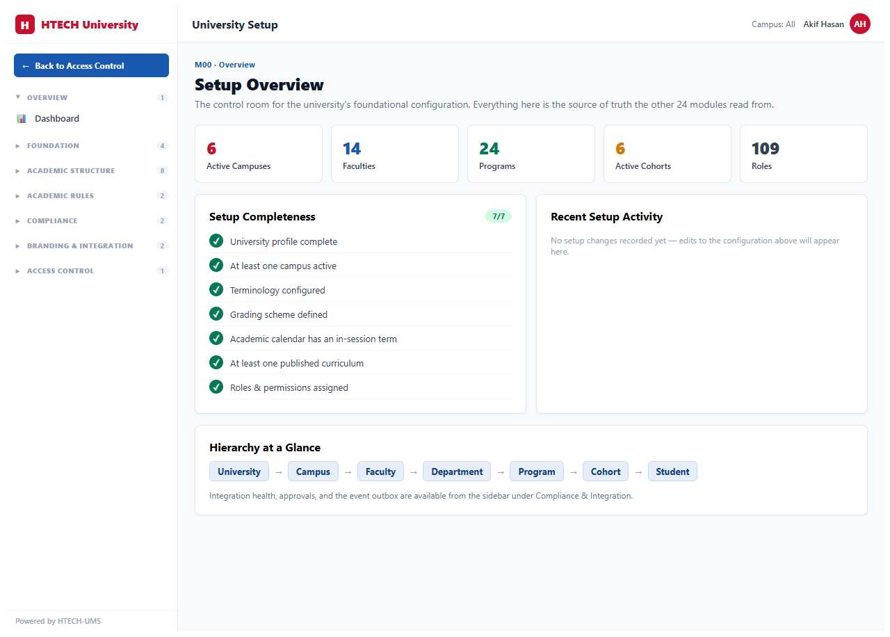Click the University hierarchy chip
This screenshot has width=890, height=637.
[x=239, y=471]
